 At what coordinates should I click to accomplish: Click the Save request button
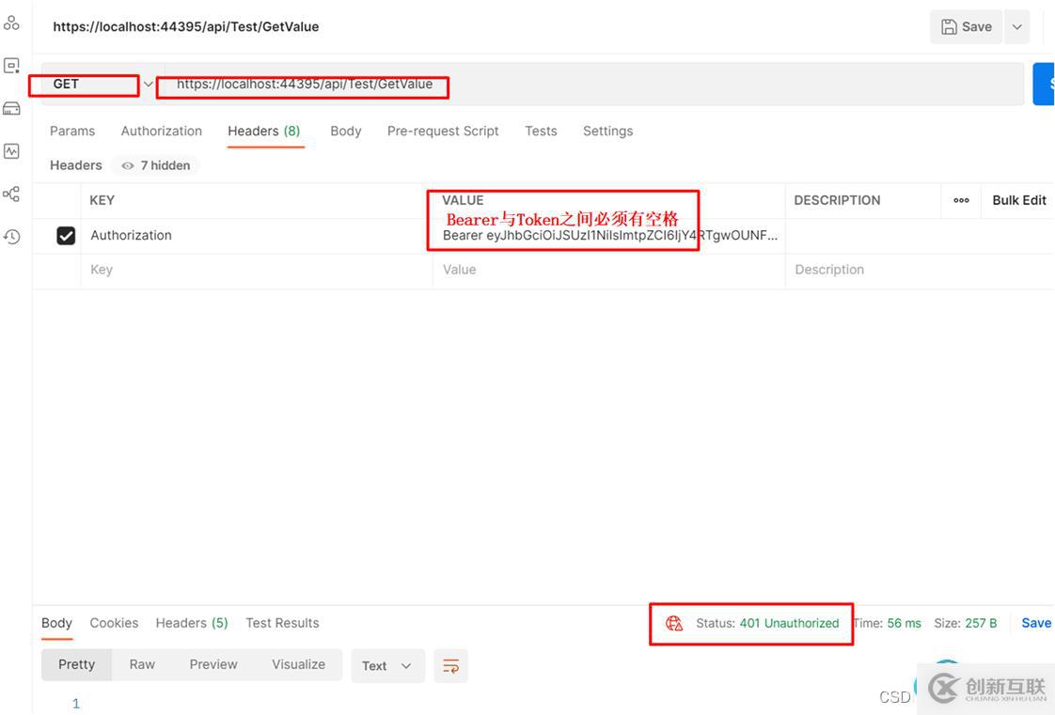(967, 27)
